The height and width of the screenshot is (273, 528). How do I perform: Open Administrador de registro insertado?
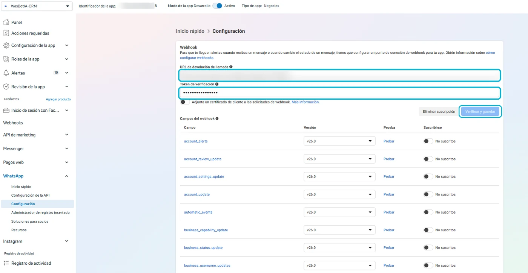tap(40, 212)
